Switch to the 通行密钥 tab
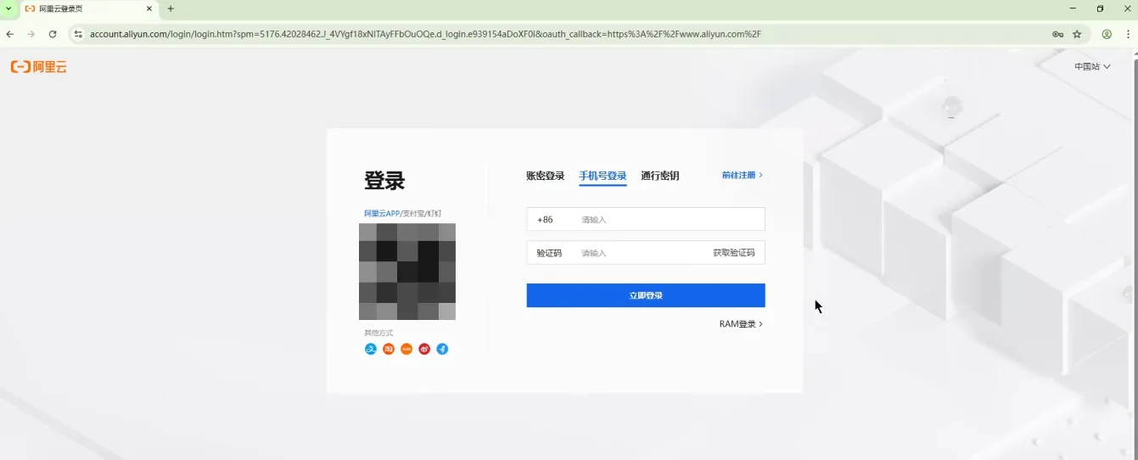The width and height of the screenshot is (1138, 460). (x=659, y=176)
